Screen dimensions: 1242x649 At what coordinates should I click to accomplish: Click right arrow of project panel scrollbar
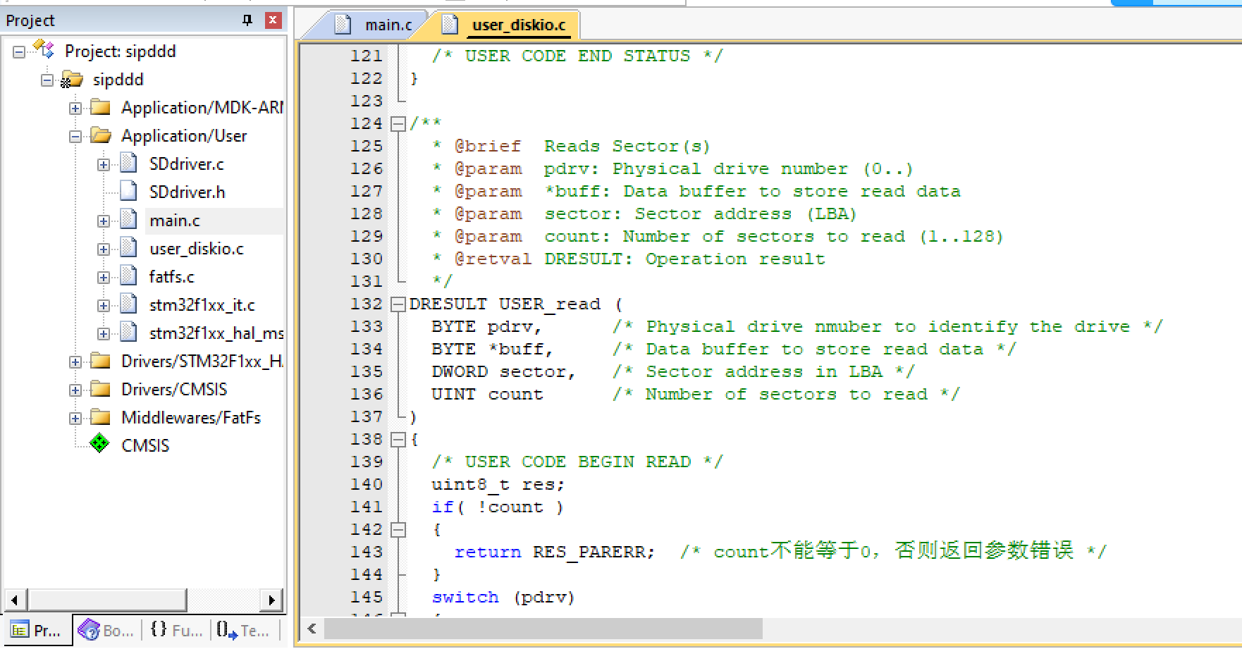click(x=271, y=600)
